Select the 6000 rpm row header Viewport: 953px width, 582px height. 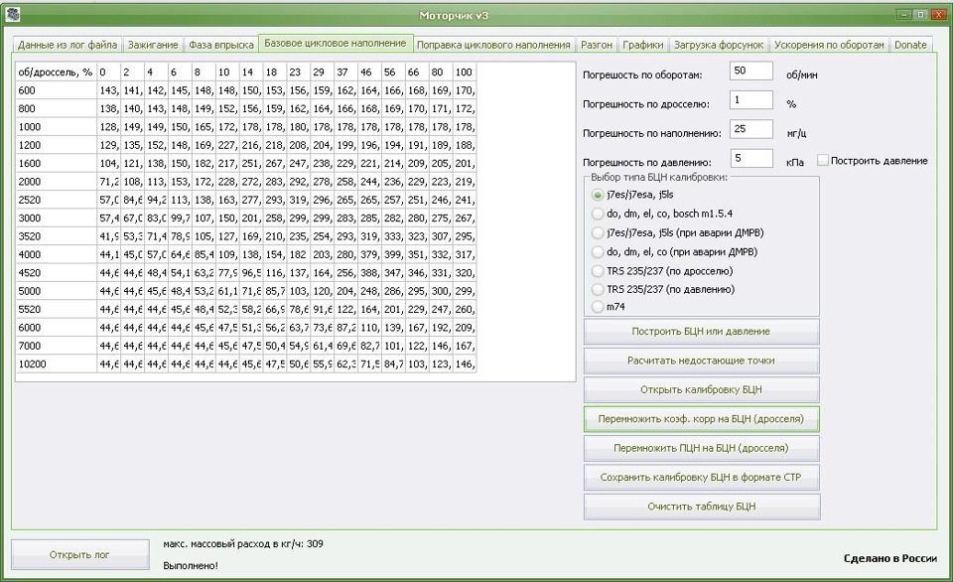click(x=56, y=328)
